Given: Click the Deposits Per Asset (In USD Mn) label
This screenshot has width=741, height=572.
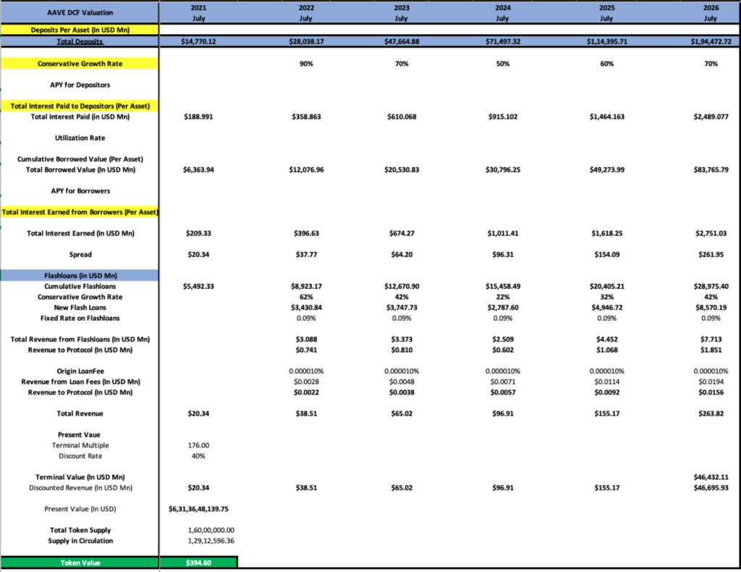Looking at the screenshot, I should tap(80, 30).
